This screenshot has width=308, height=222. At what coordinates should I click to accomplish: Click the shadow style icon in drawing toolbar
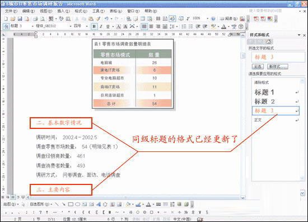(179, 205)
